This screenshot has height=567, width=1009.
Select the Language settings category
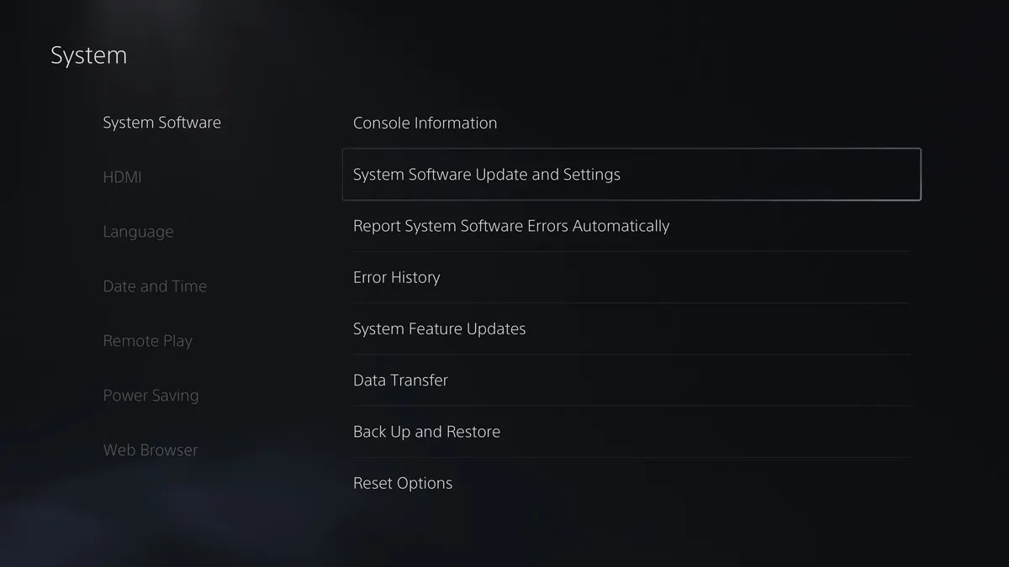138,232
